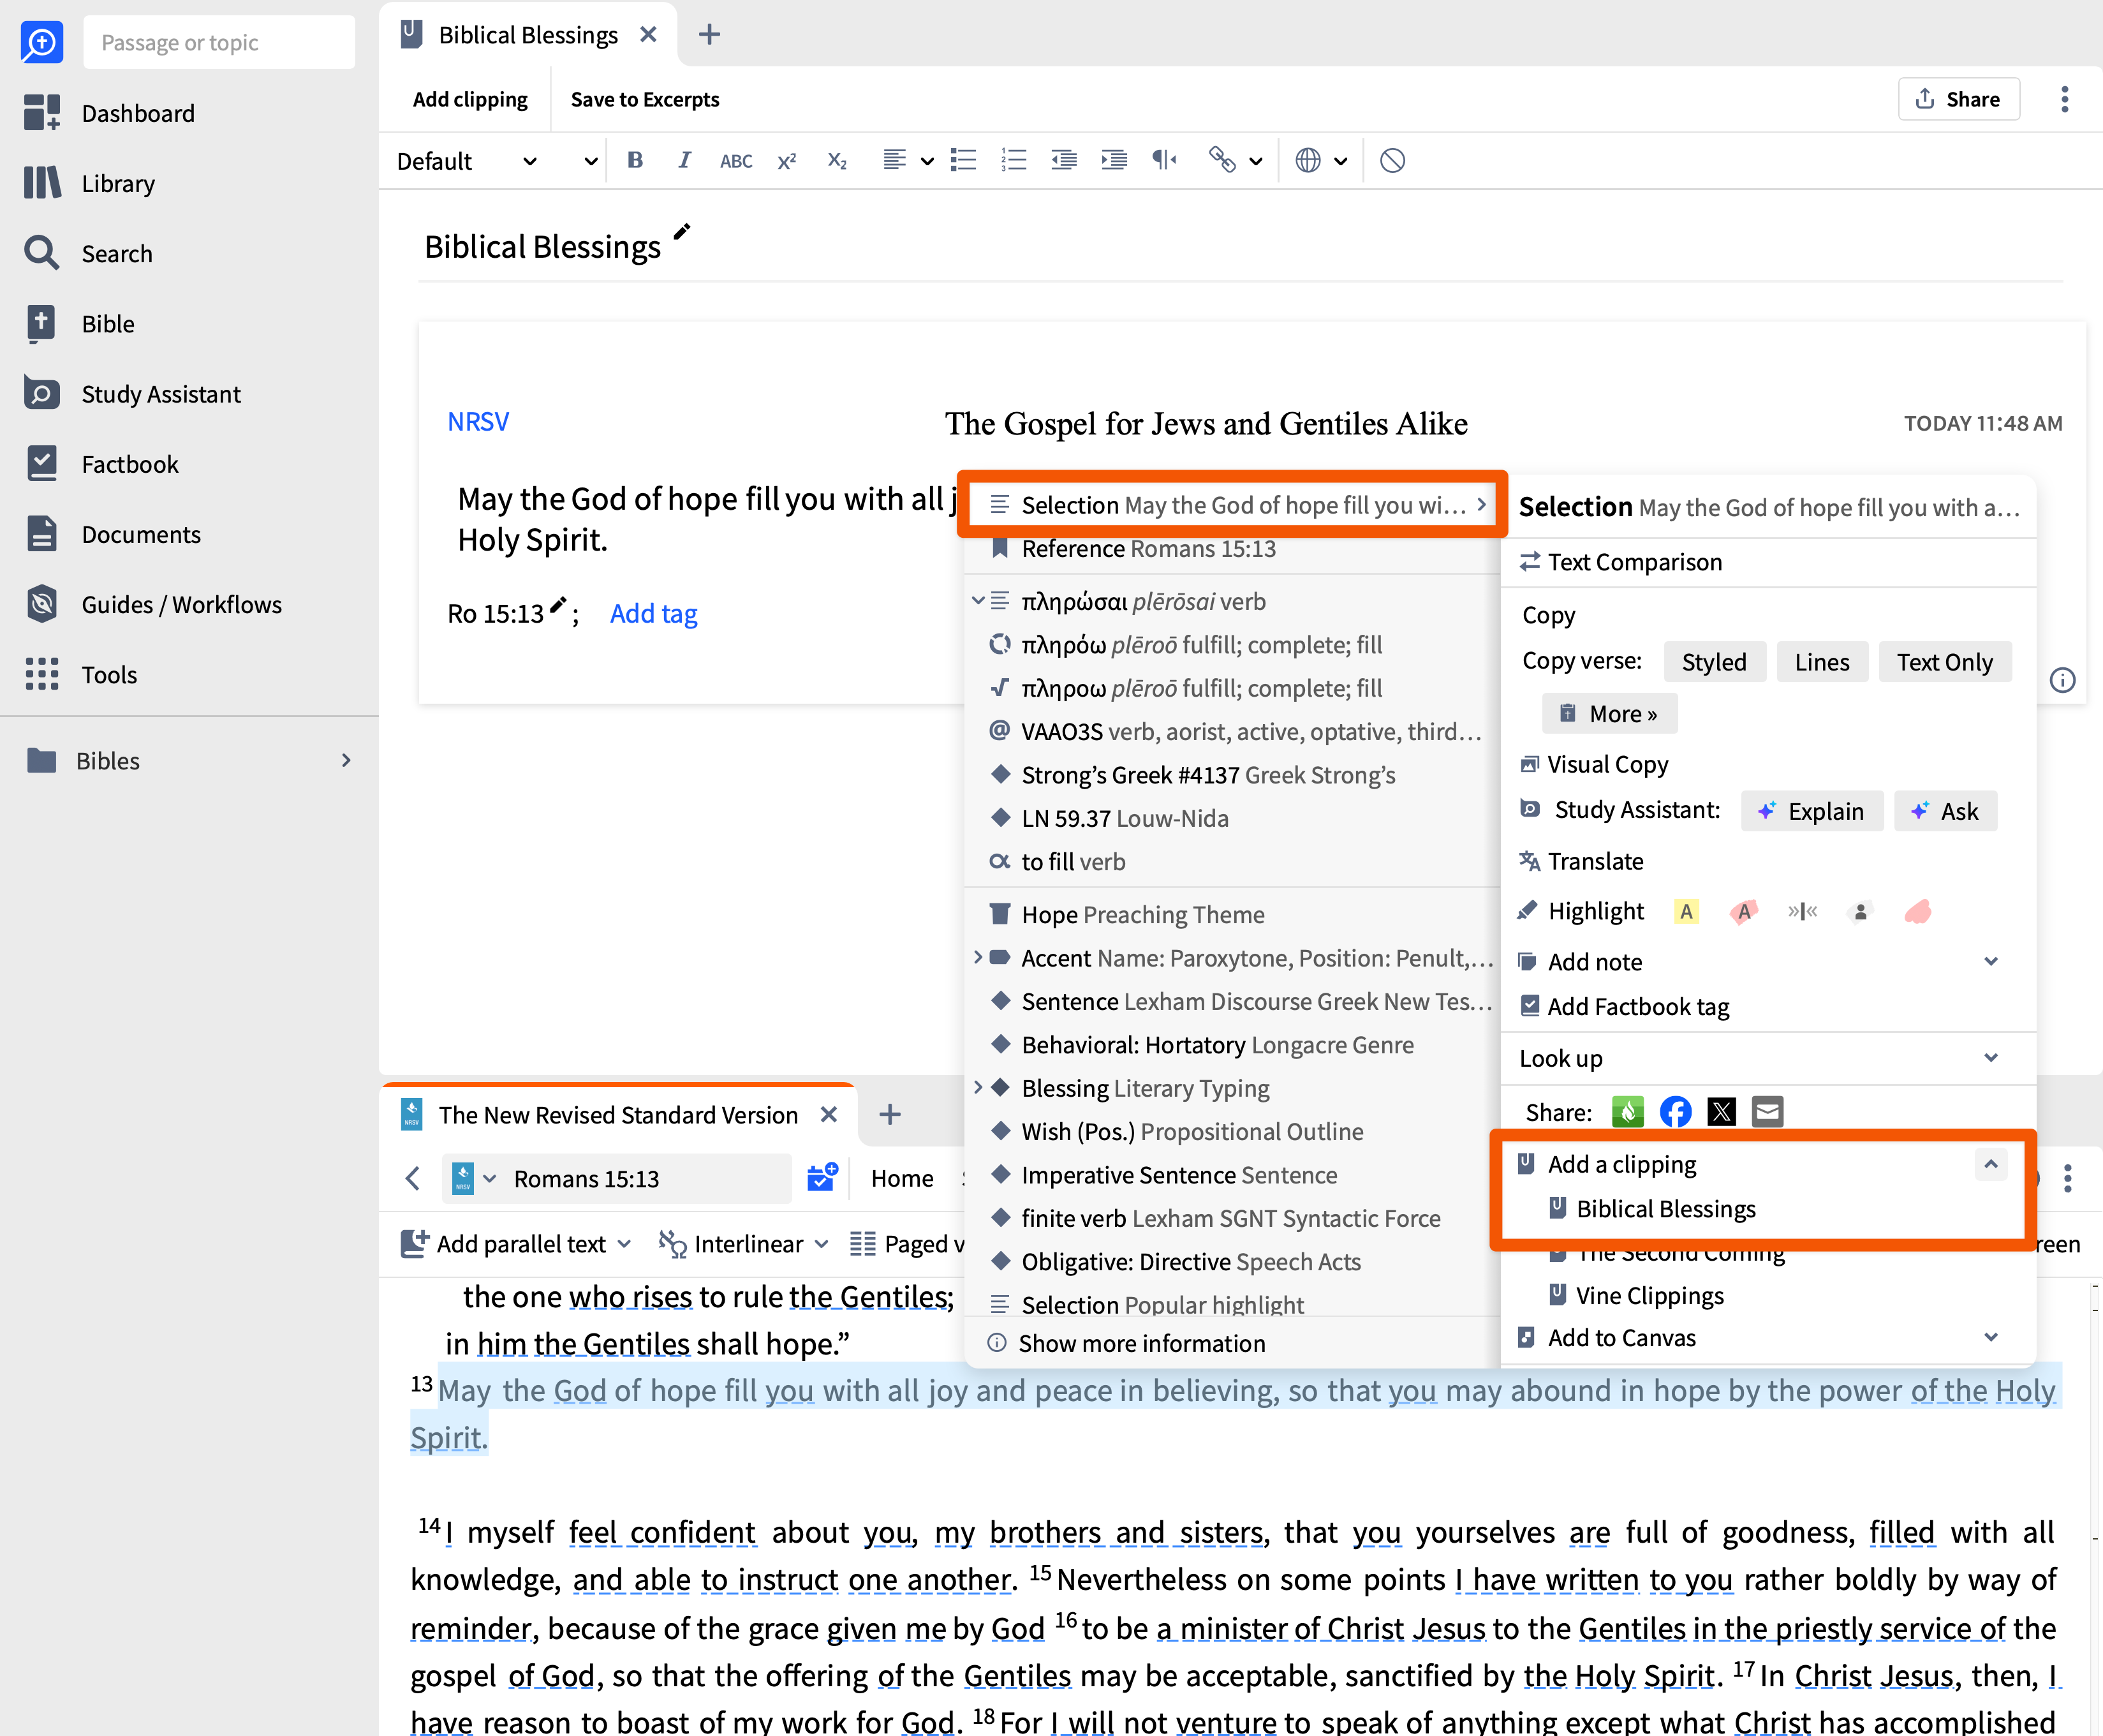The width and height of the screenshot is (2103, 1736).
Task: Choose Reference Romans 15:13 menu entry
Action: pyautogui.click(x=1232, y=548)
